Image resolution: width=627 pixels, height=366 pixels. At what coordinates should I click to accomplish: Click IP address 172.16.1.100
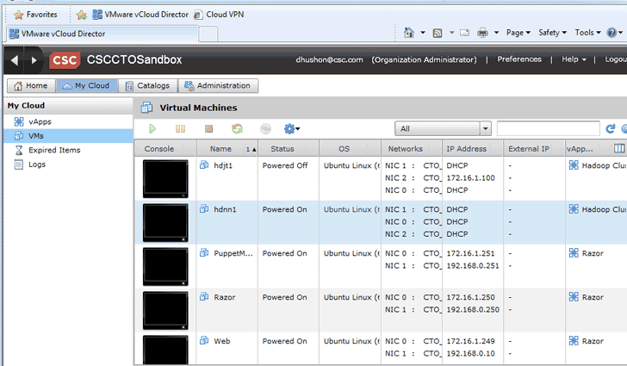[x=470, y=177]
